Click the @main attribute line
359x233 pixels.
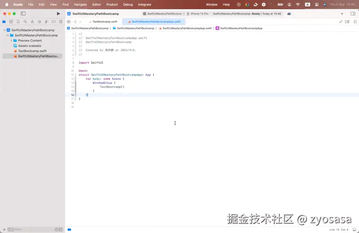pos(83,71)
